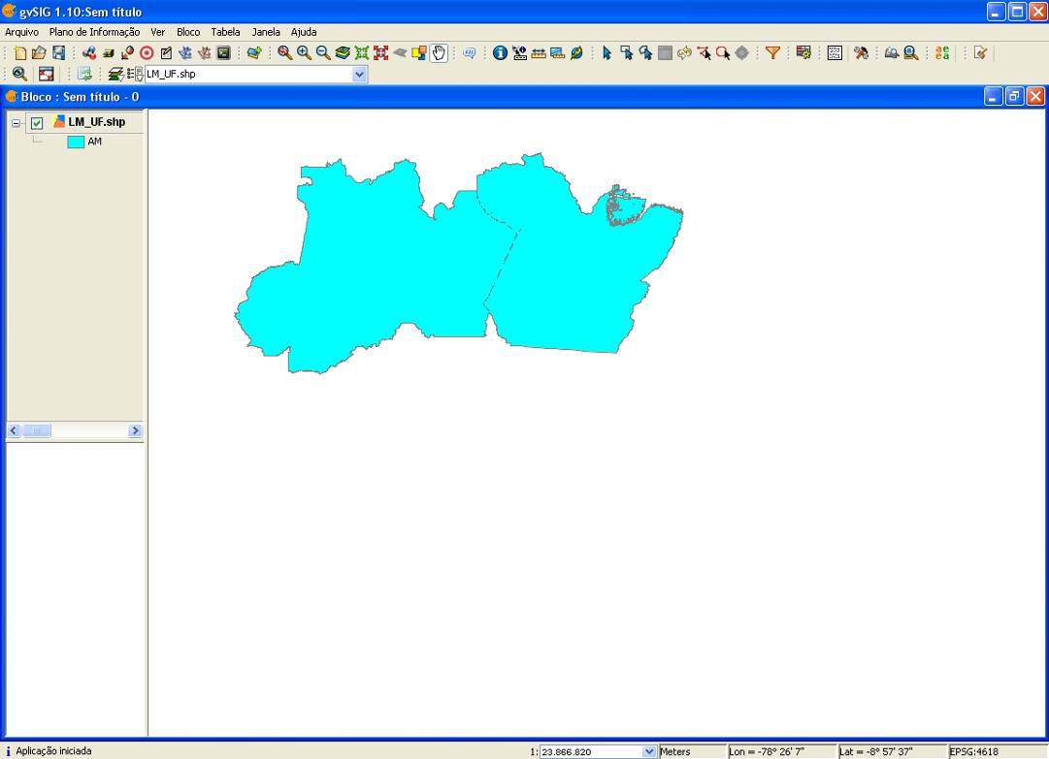Open the Ajuda menu
This screenshot has height=759, width=1049.
[x=304, y=32]
